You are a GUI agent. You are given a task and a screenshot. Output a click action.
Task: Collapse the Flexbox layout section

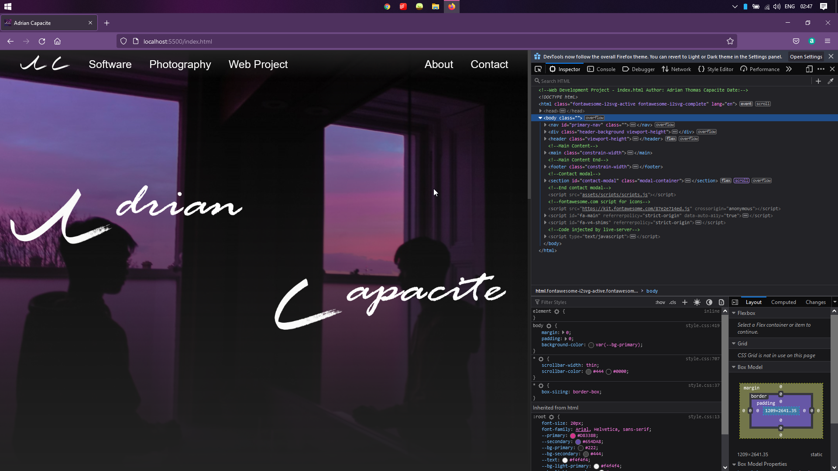734,313
